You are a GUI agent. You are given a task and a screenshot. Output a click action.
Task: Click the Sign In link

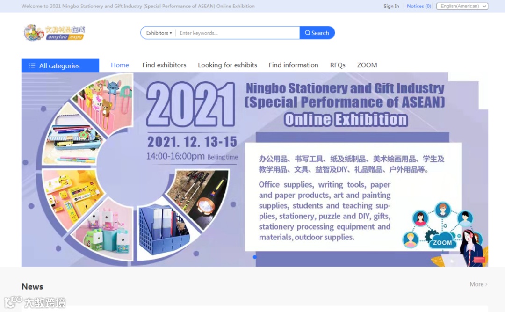click(x=391, y=6)
